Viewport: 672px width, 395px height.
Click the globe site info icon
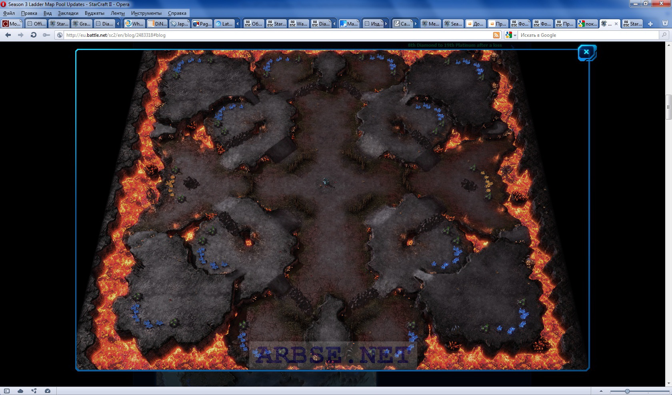(x=60, y=35)
